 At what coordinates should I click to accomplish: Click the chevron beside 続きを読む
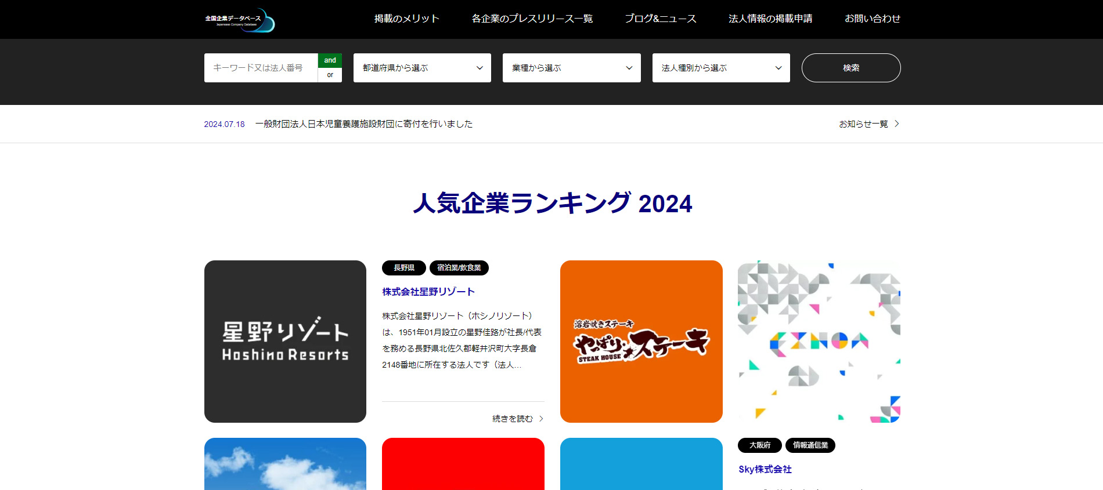pos(541,419)
